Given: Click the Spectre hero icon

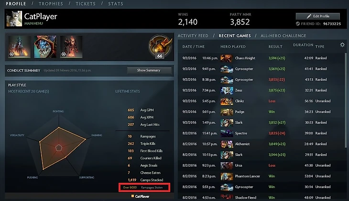Looking at the screenshot, I should point(227,133).
